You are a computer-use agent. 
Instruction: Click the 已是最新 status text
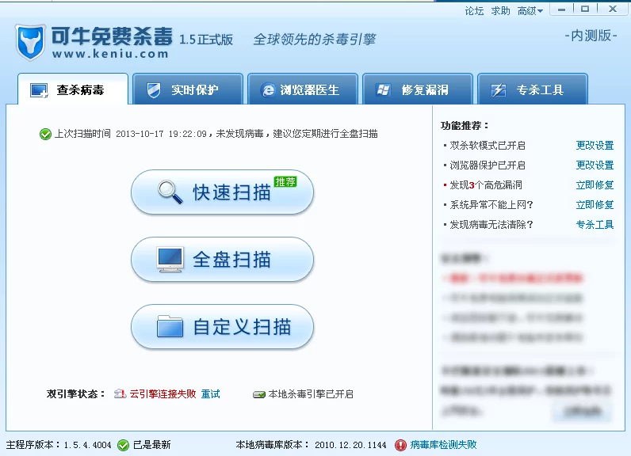coord(151,445)
